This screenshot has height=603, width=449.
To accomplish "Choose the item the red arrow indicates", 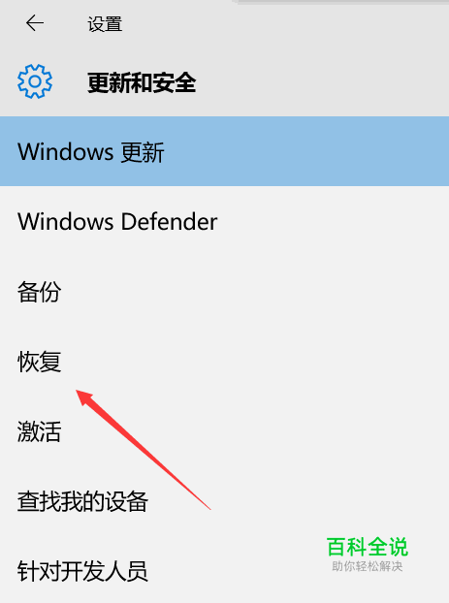I will pyautogui.click(x=224, y=362).
